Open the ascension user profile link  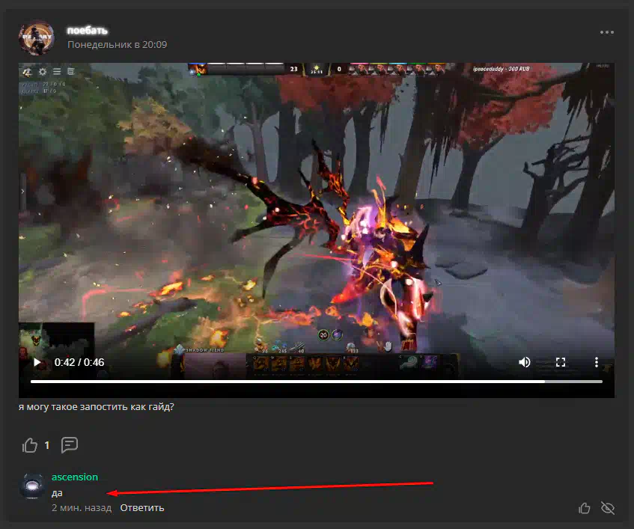click(75, 477)
